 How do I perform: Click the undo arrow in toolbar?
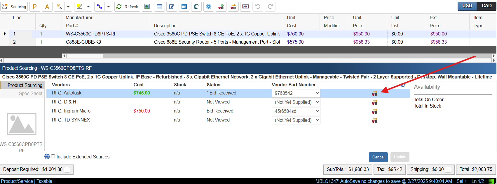point(258,7)
